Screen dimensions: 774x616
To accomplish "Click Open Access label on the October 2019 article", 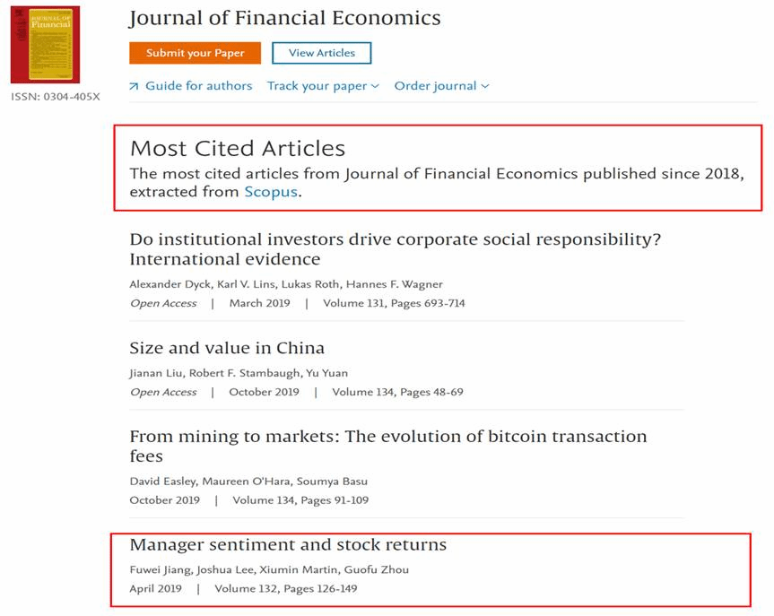I will pos(163,392).
